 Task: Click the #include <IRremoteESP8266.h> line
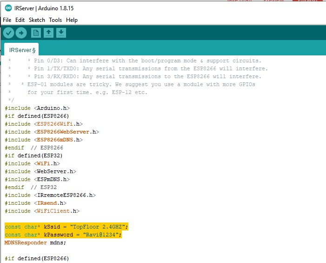[50, 195]
